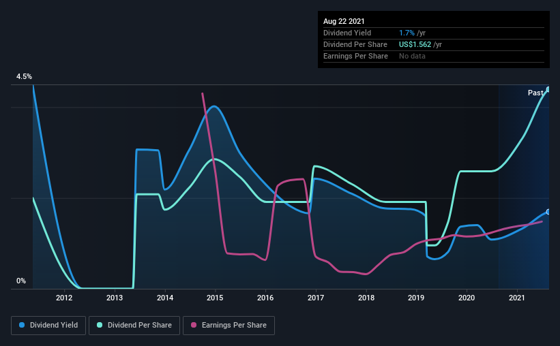The height and width of the screenshot is (346, 560).
Task: Click the teal dot beside Dividend Per Share
Action: click(100, 325)
